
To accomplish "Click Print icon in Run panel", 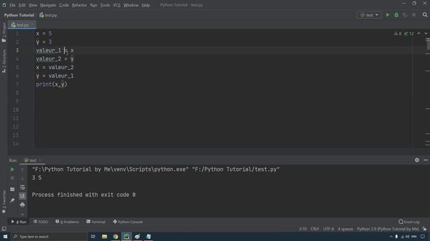I will coord(22,205).
